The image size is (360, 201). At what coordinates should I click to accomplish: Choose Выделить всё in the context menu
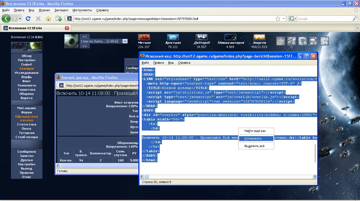256,146
